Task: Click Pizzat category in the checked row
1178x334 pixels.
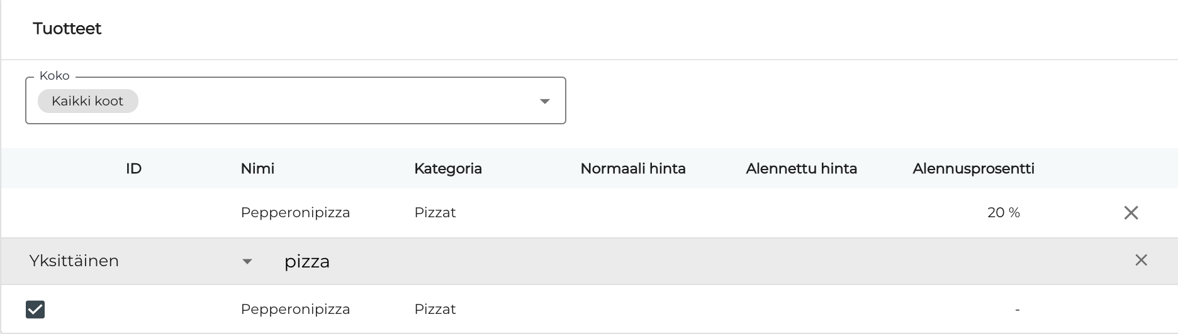Action: [435, 310]
